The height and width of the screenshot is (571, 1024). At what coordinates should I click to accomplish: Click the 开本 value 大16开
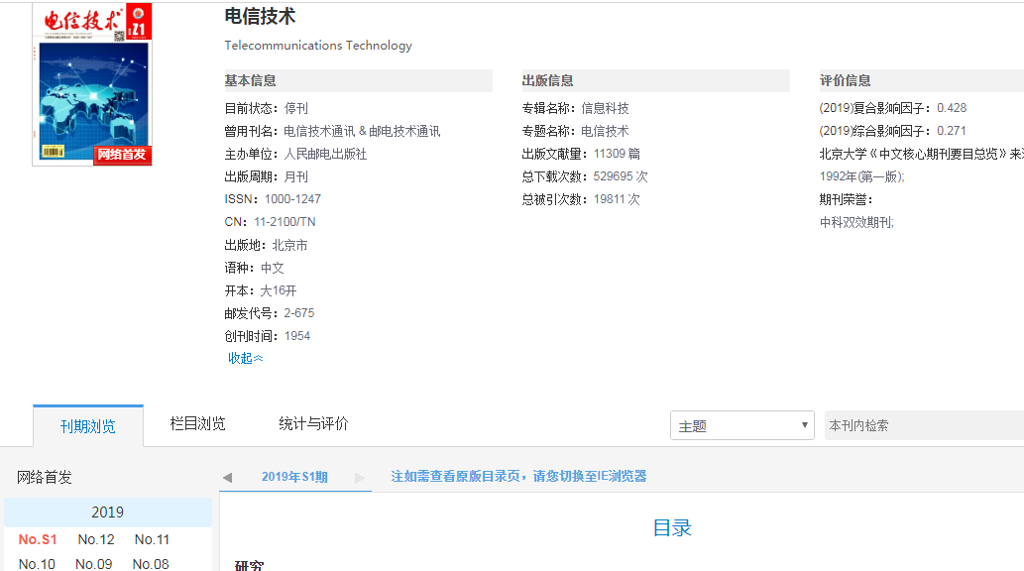tap(279, 290)
